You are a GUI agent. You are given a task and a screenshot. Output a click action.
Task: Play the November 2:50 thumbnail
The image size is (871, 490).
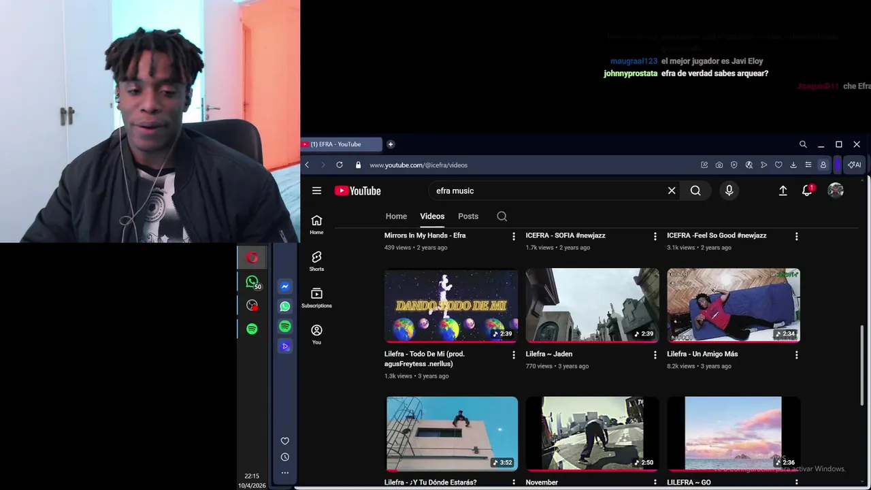(593, 434)
